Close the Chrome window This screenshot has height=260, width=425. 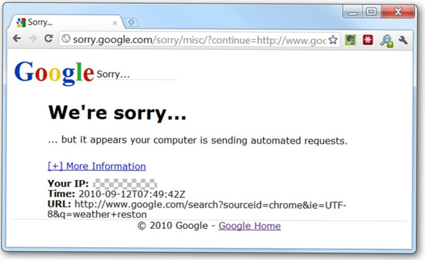[398, 12]
